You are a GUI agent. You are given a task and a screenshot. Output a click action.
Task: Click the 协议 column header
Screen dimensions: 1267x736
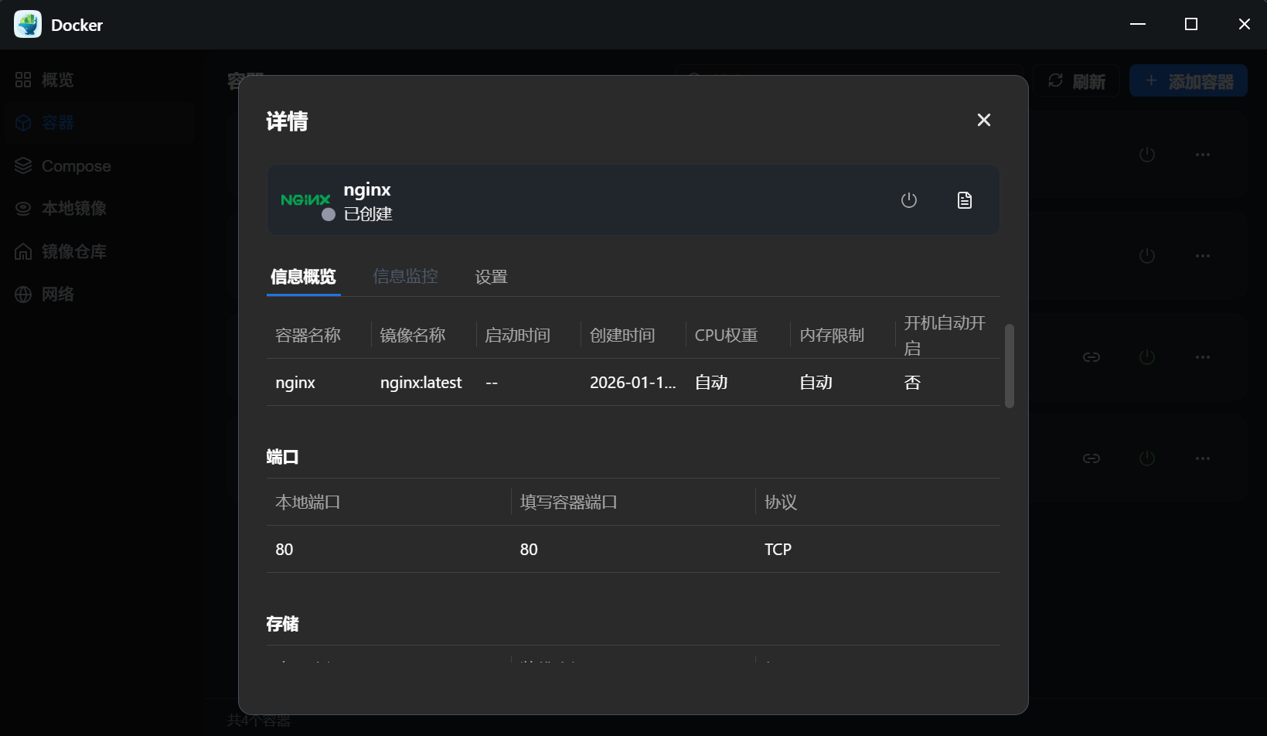(780, 502)
